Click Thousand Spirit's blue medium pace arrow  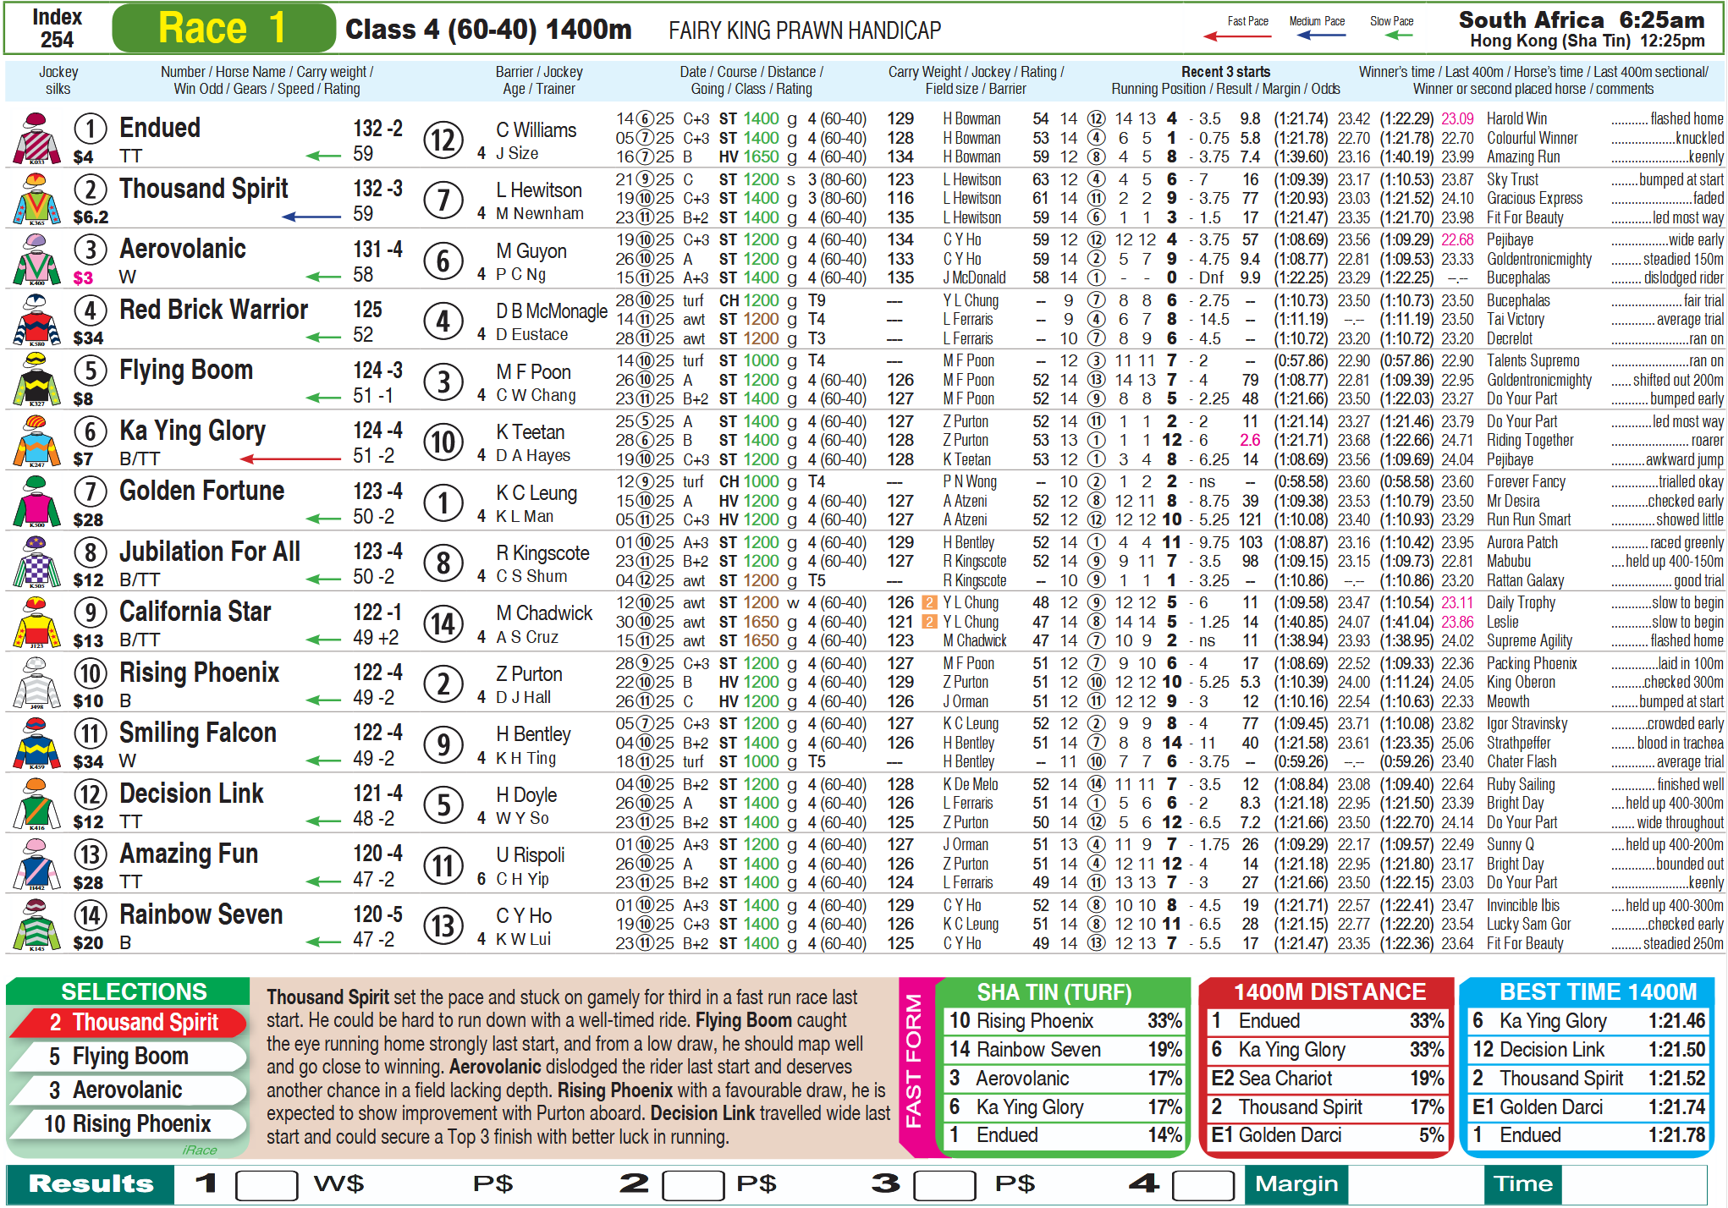click(x=311, y=217)
